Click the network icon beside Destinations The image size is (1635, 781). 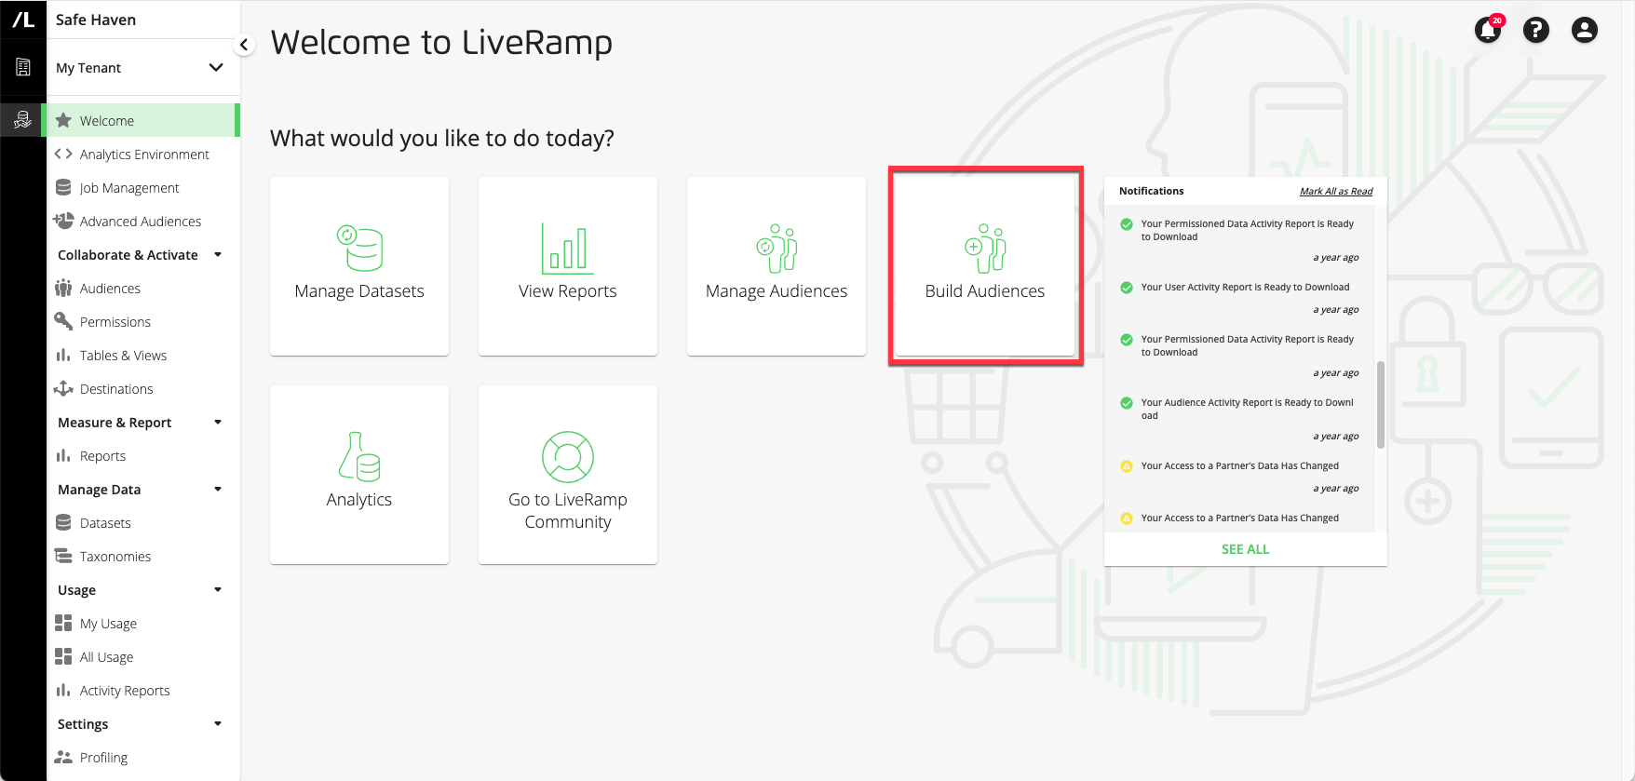[63, 388]
